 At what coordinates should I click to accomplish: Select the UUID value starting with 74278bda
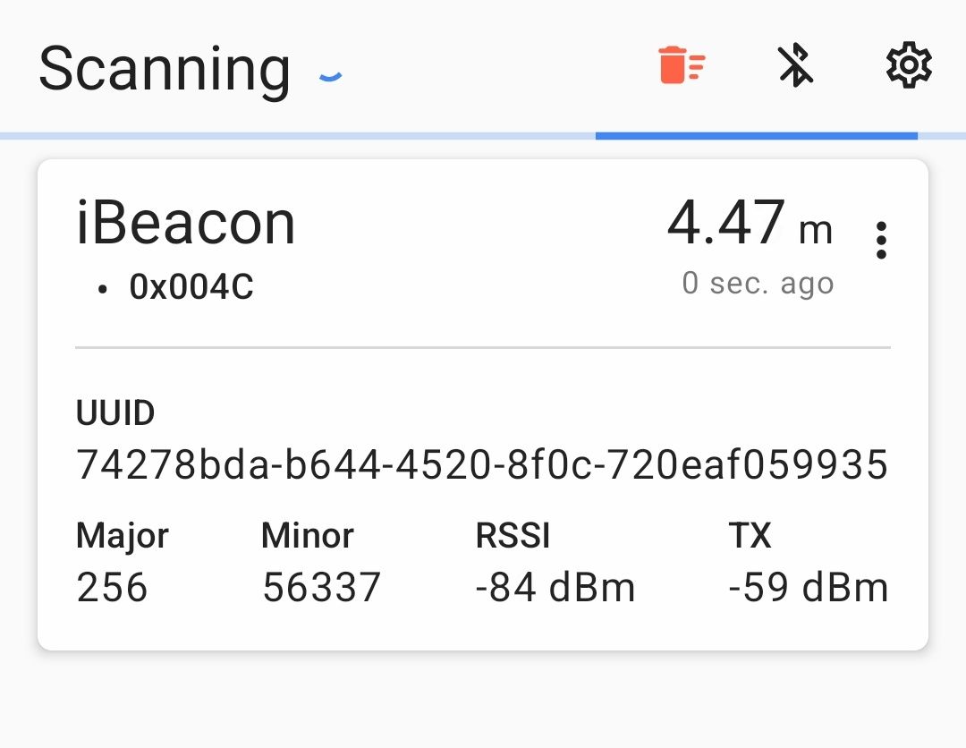482,465
